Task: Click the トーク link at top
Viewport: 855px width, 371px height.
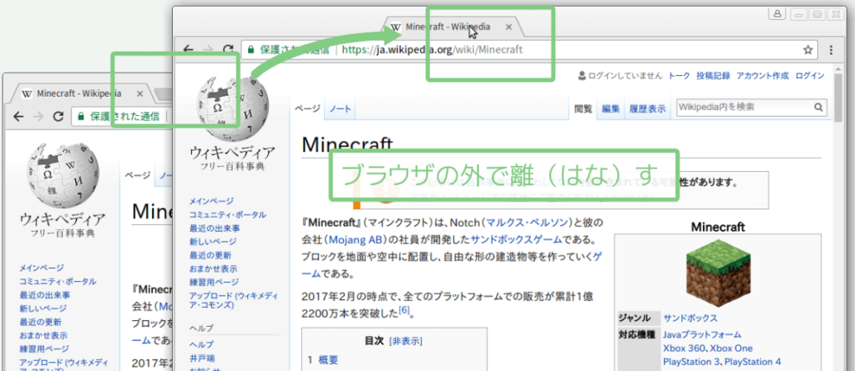Action: click(x=679, y=76)
